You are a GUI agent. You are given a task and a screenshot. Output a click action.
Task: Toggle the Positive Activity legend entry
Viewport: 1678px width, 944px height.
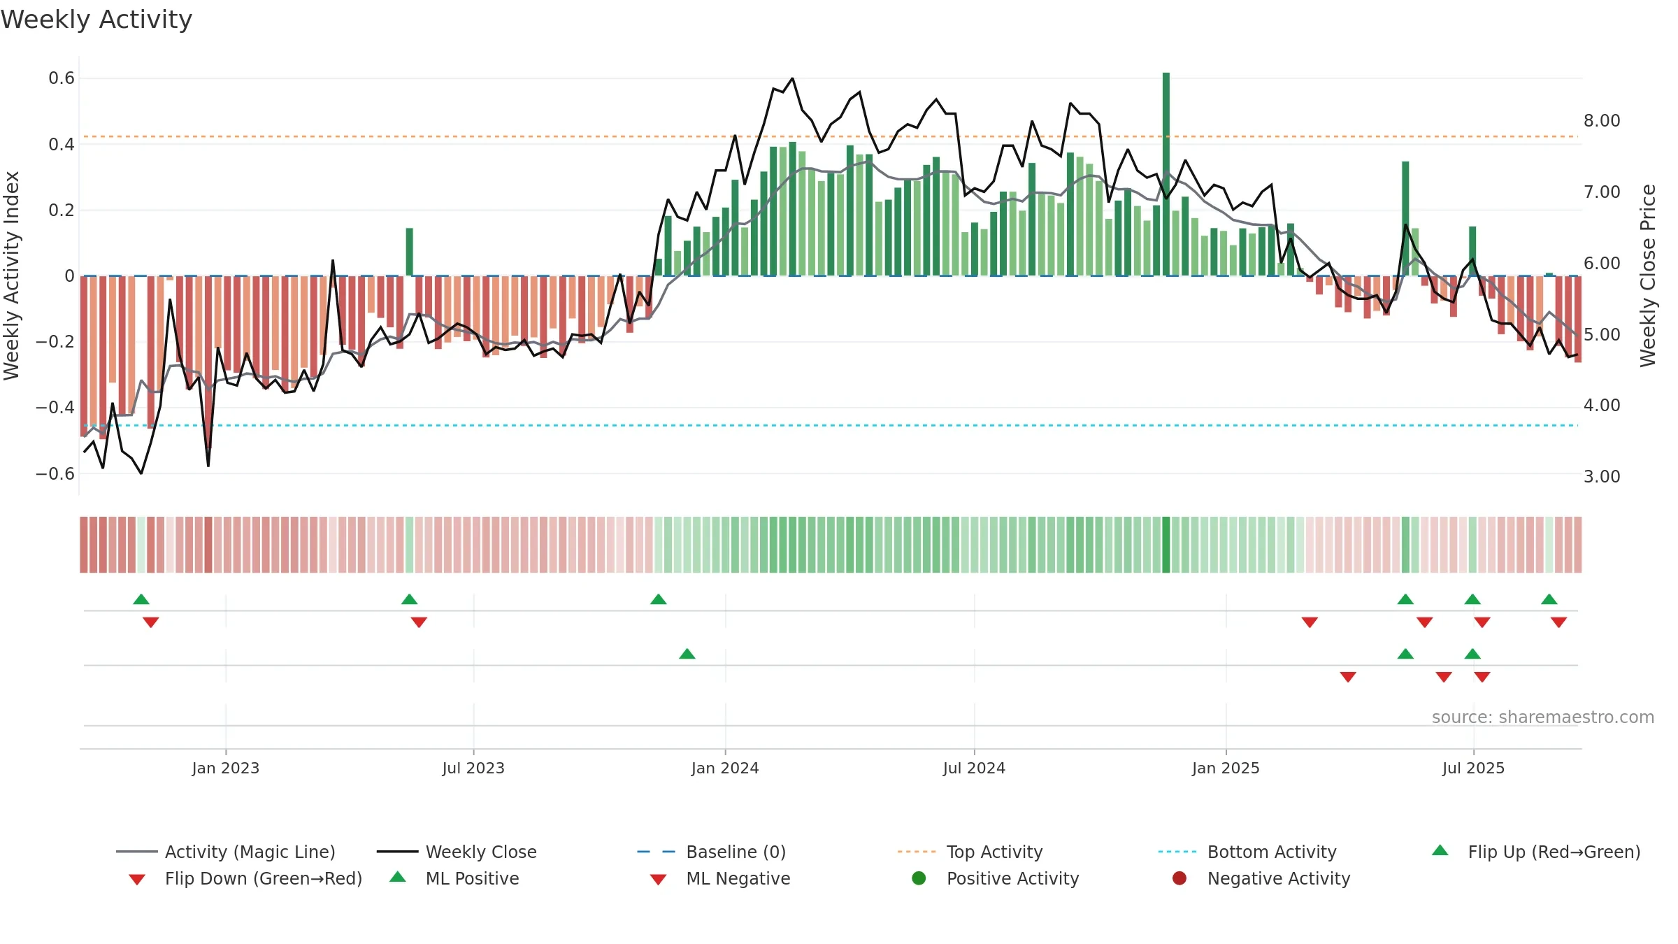(996, 878)
